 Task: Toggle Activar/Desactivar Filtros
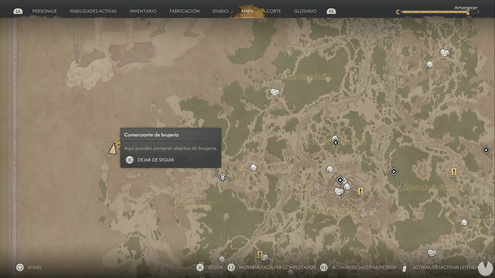pyautogui.click(x=358, y=267)
